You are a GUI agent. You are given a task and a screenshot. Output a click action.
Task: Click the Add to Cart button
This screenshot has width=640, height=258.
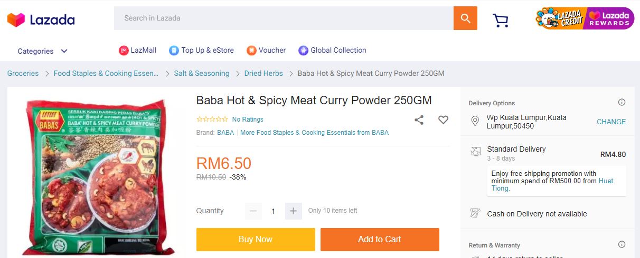pos(380,240)
